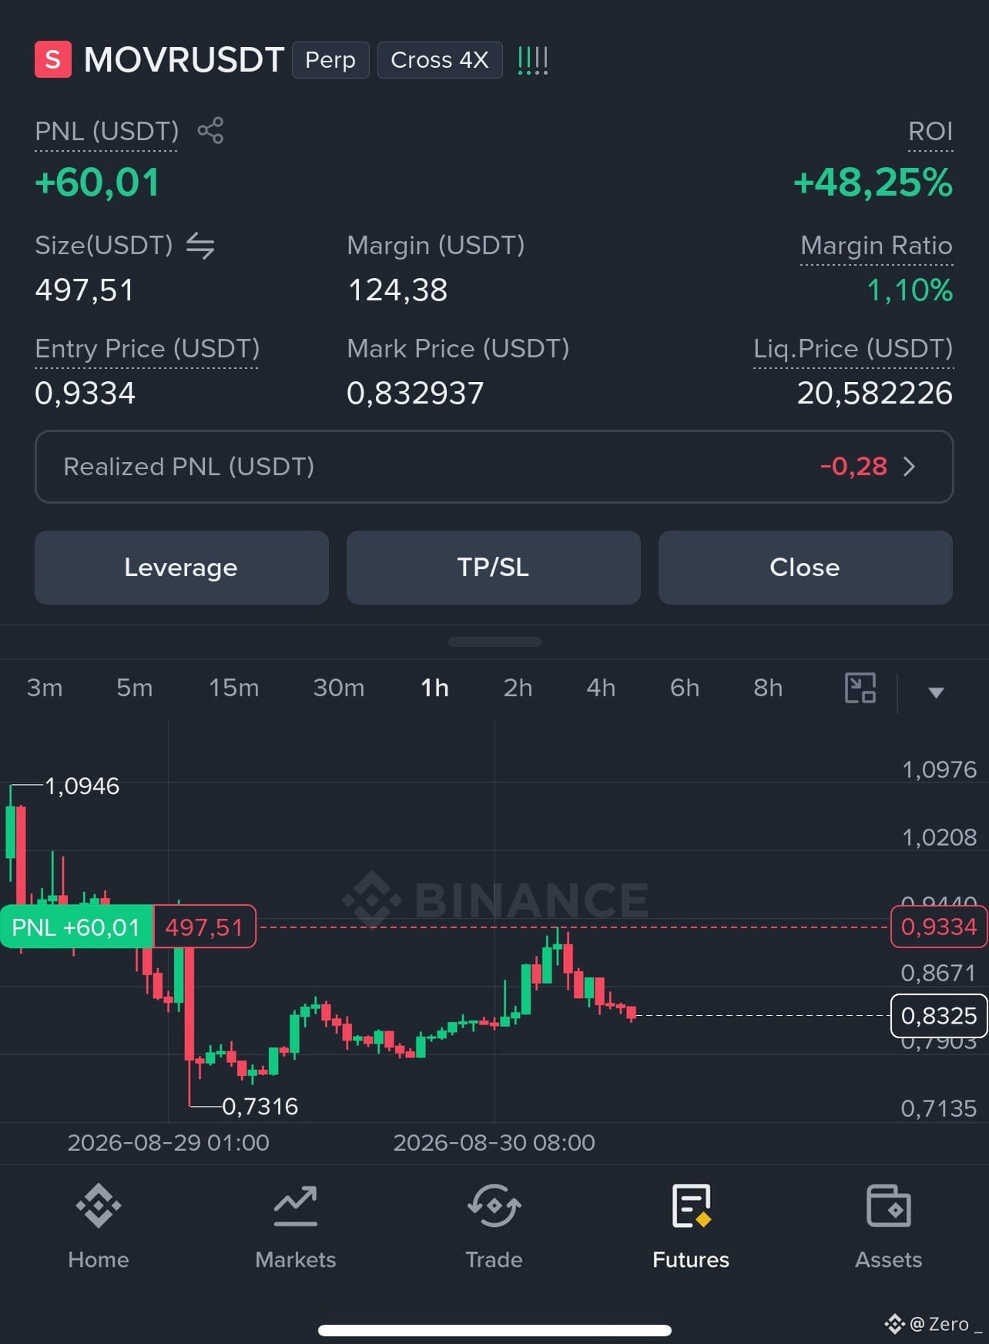Tap the red S short-position badge
989x1344 pixels.
53,59
